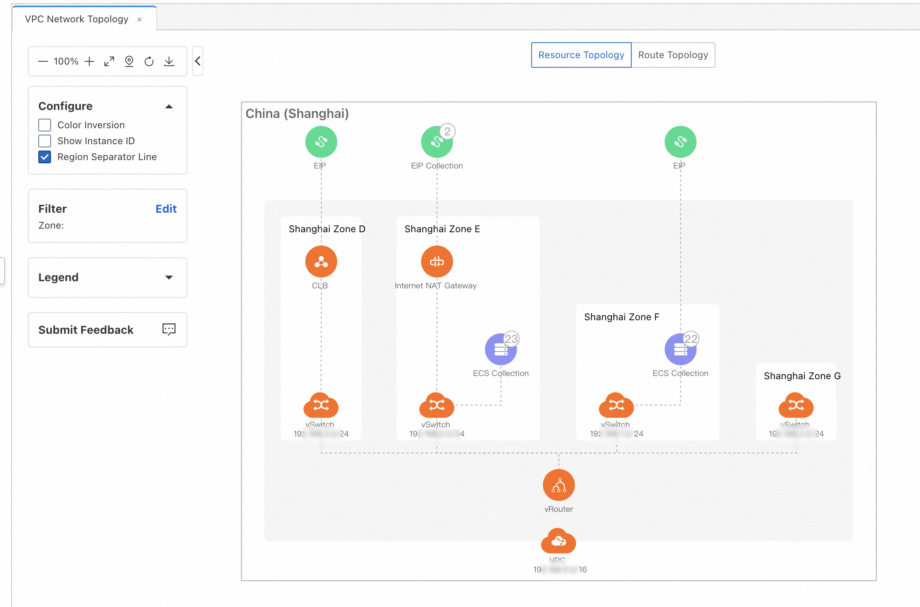
Task: Expand the Legend panel
Action: coord(169,278)
